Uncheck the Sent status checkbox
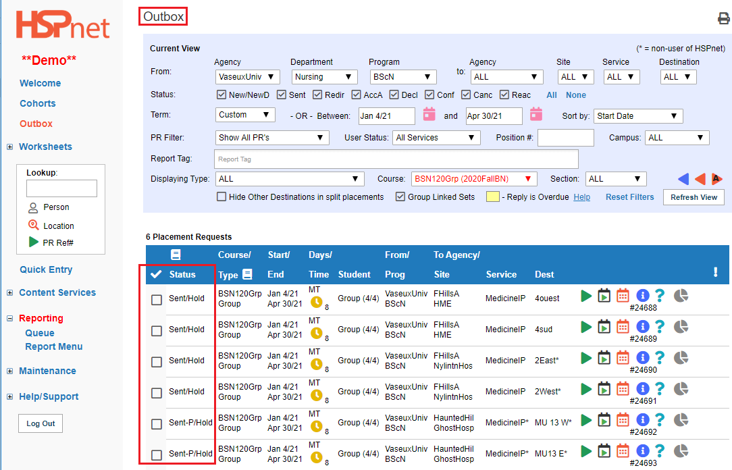Screen dimensions: 732x470 point(281,95)
